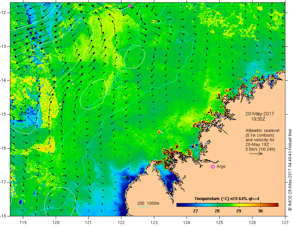Click the latitude axis label '-12'

[4, 13]
